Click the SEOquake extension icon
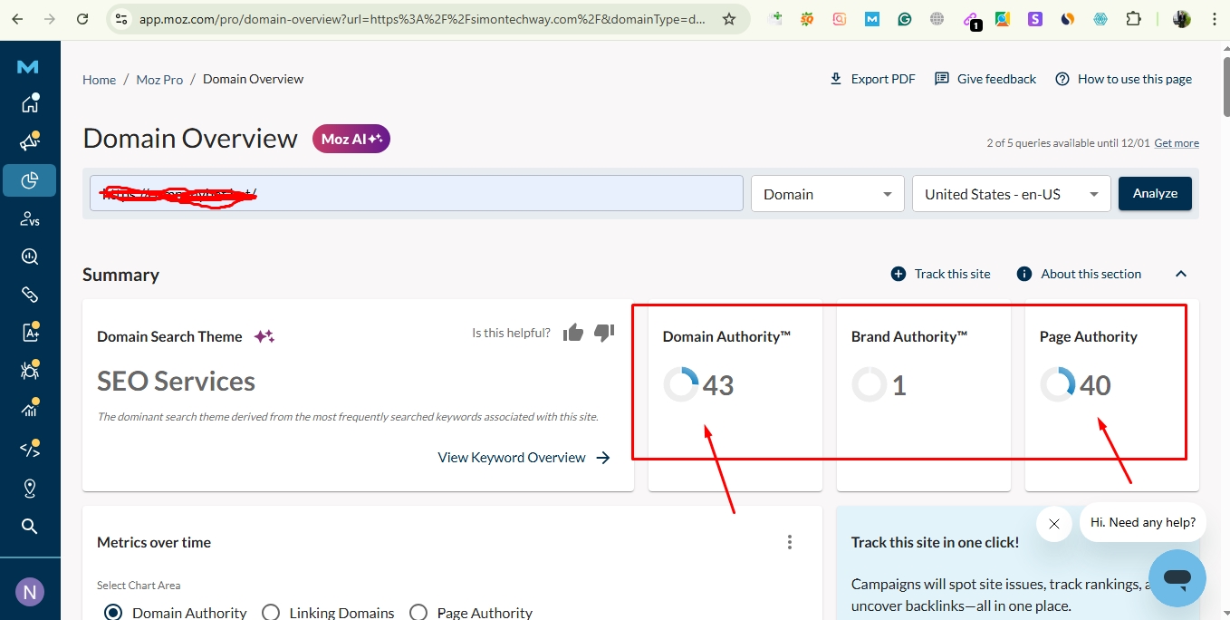The image size is (1230, 620). click(x=806, y=19)
